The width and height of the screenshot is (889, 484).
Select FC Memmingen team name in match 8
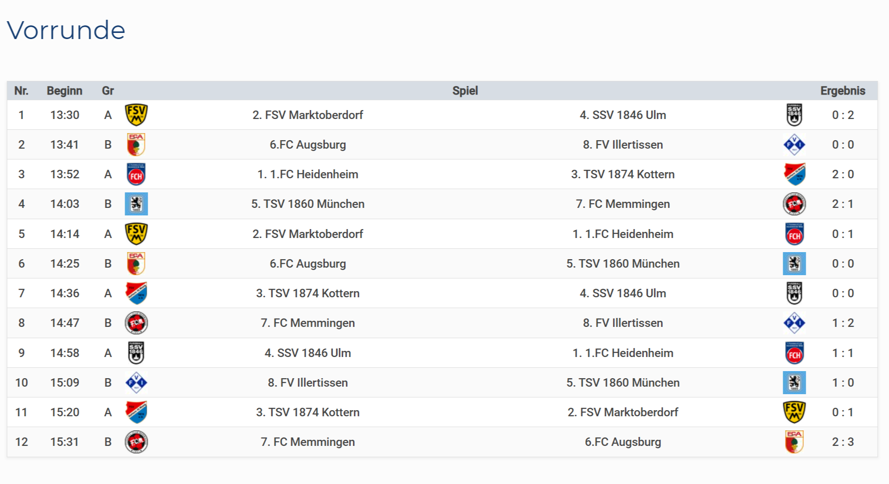308,323
